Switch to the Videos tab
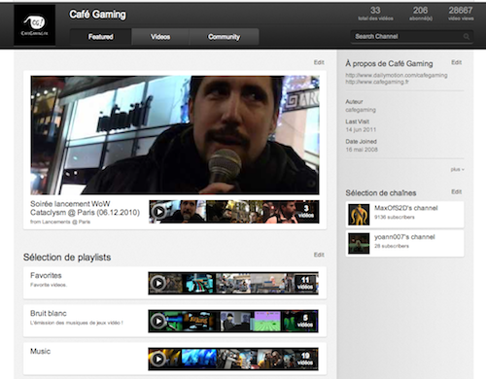Viewport: 486px width, 379px height. pyautogui.click(x=160, y=37)
